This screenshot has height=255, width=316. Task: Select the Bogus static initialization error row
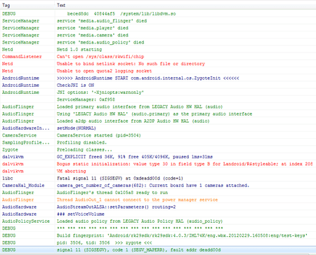coord(158,164)
